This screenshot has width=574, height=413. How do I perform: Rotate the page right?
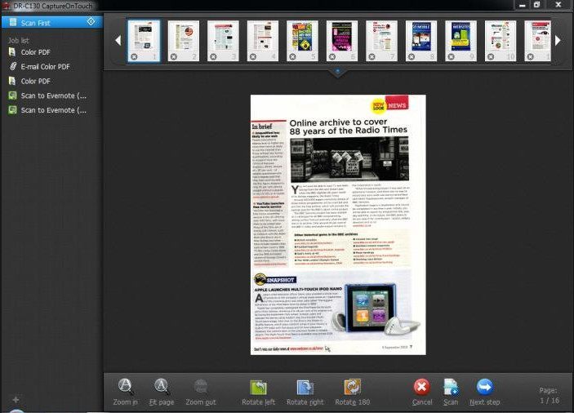pyautogui.click(x=305, y=388)
